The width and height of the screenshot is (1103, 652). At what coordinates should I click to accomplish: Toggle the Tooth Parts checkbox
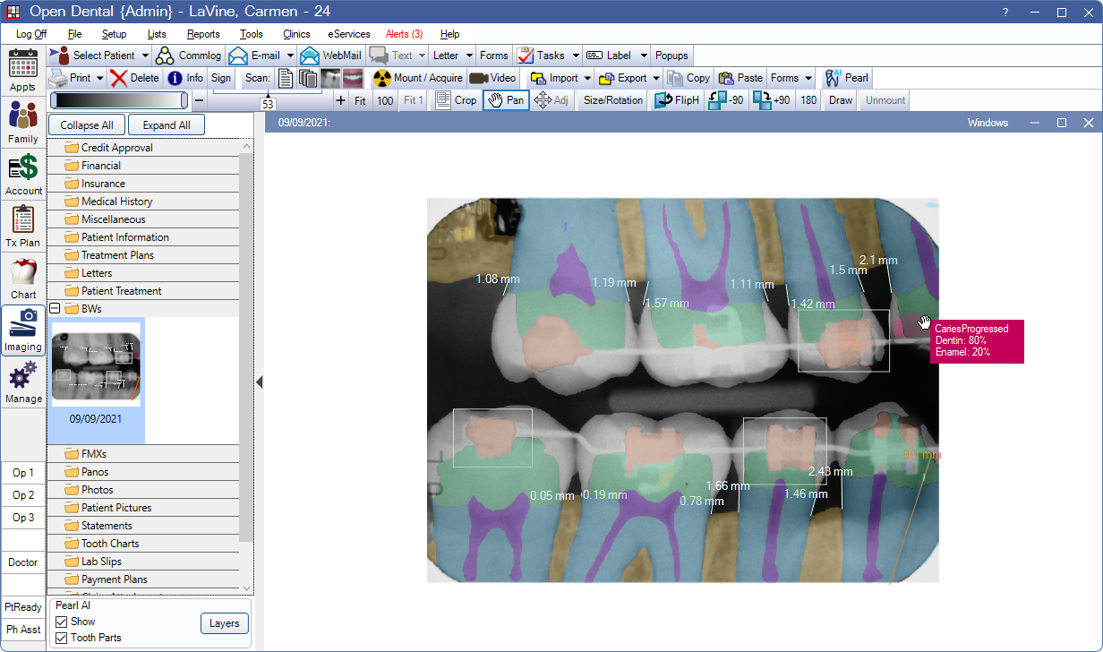pos(62,639)
